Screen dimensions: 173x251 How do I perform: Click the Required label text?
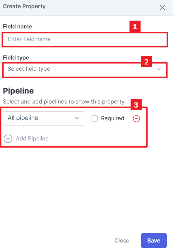(x=113, y=118)
